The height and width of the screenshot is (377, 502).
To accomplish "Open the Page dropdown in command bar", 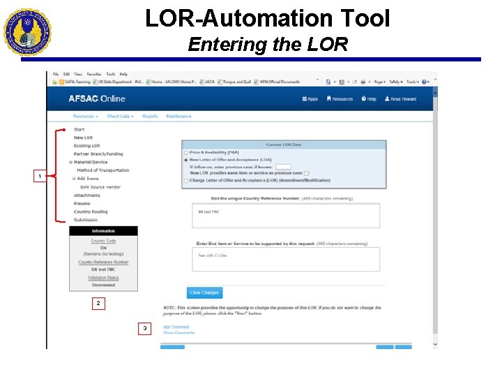I will (x=380, y=82).
